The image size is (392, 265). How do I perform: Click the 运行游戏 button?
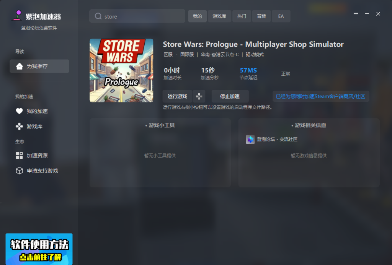[177, 96]
